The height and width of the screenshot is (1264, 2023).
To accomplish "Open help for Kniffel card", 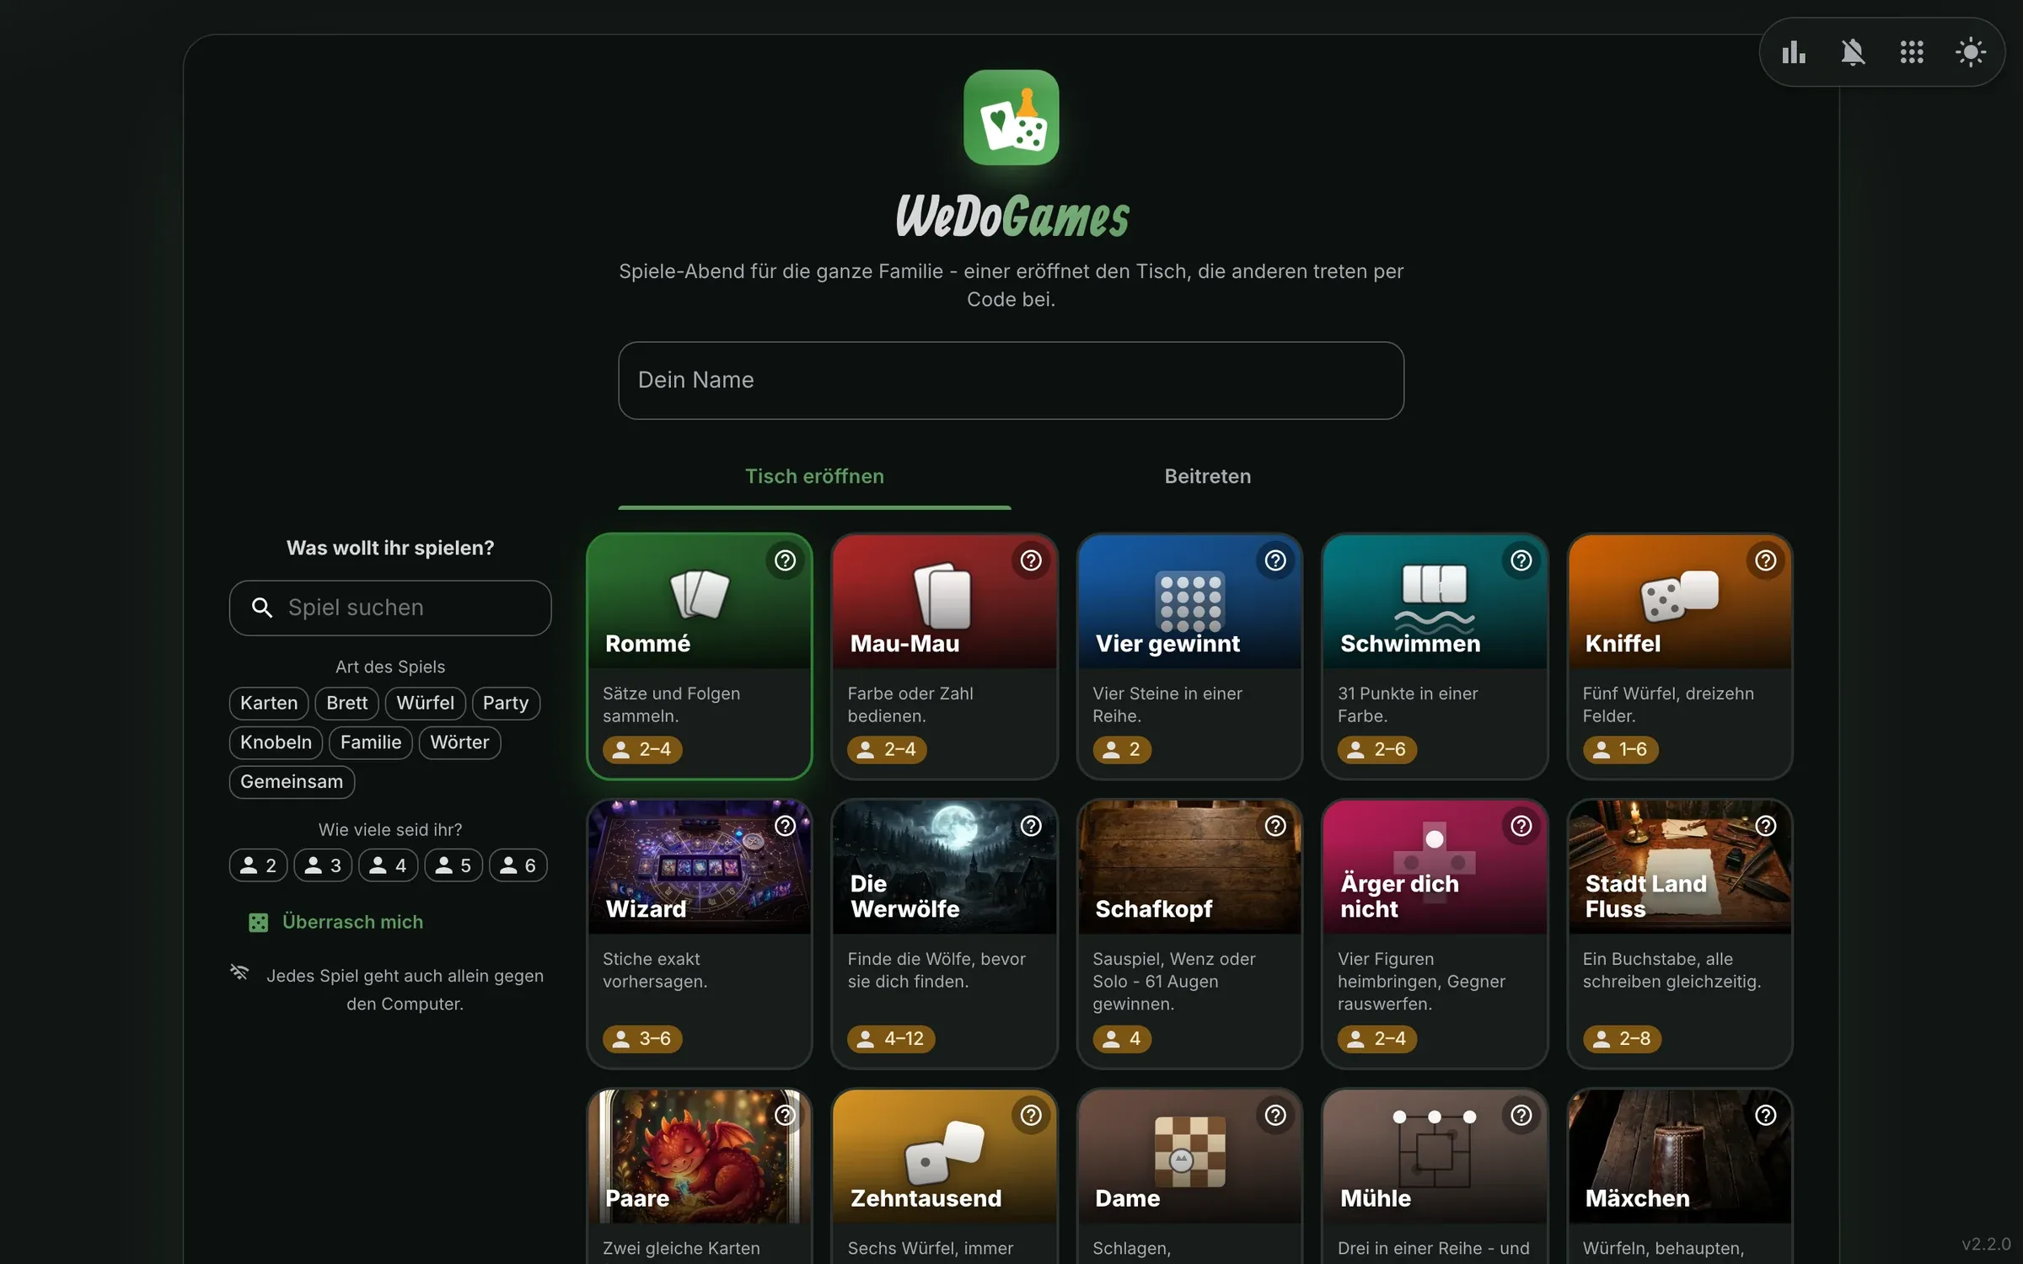I will coord(1766,560).
